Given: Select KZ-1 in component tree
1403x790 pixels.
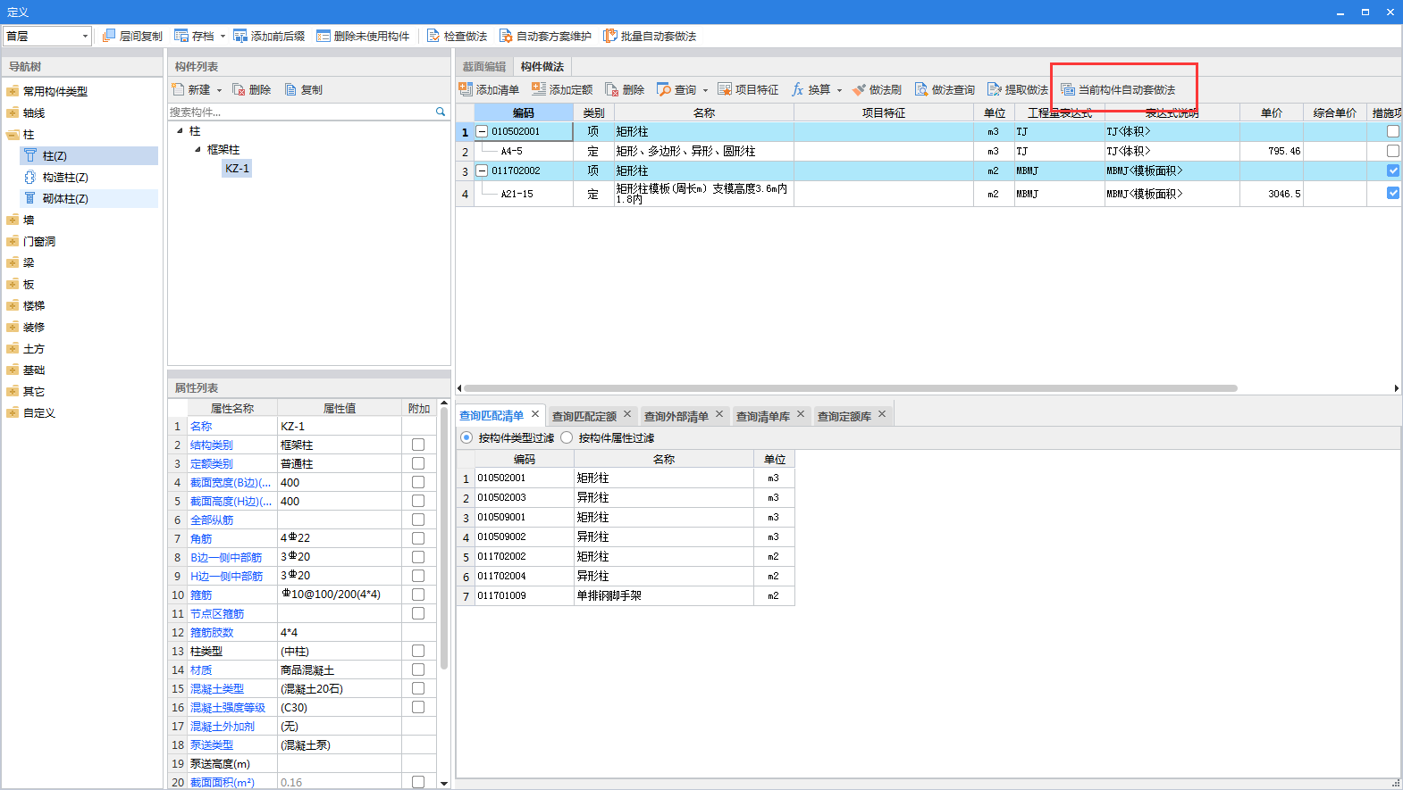Looking at the screenshot, I should pos(238,168).
